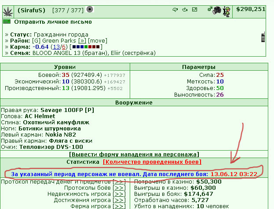Click the mobile phone icon at right edge
The image size is (274, 209).
click(263, 37)
